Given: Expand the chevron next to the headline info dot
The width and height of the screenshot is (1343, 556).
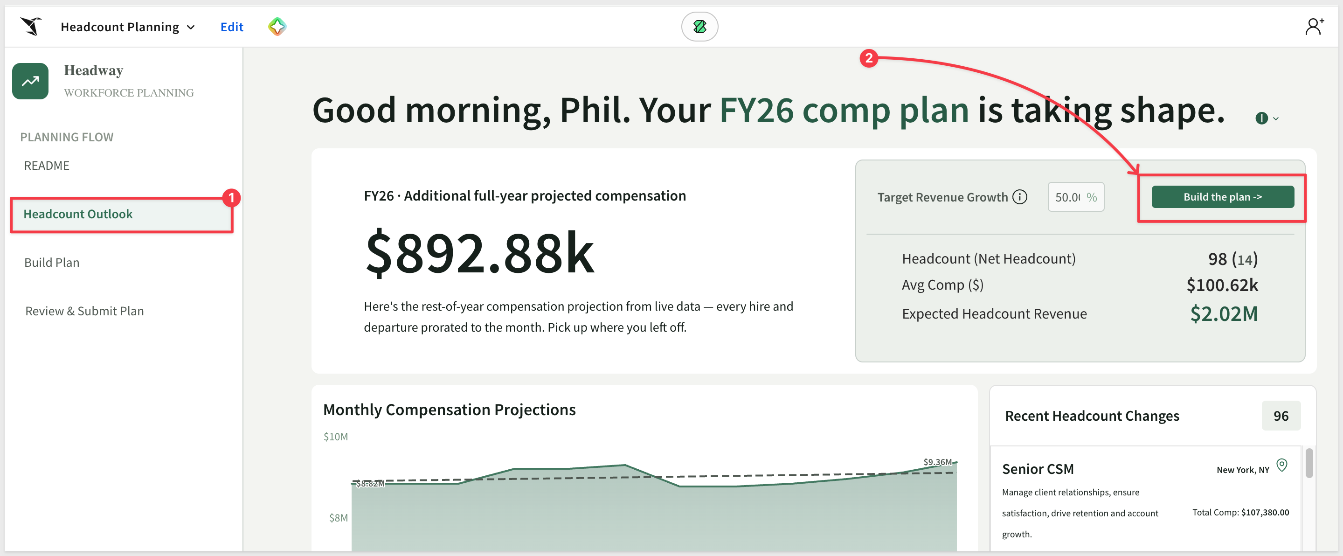Looking at the screenshot, I should [x=1276, y=118].
